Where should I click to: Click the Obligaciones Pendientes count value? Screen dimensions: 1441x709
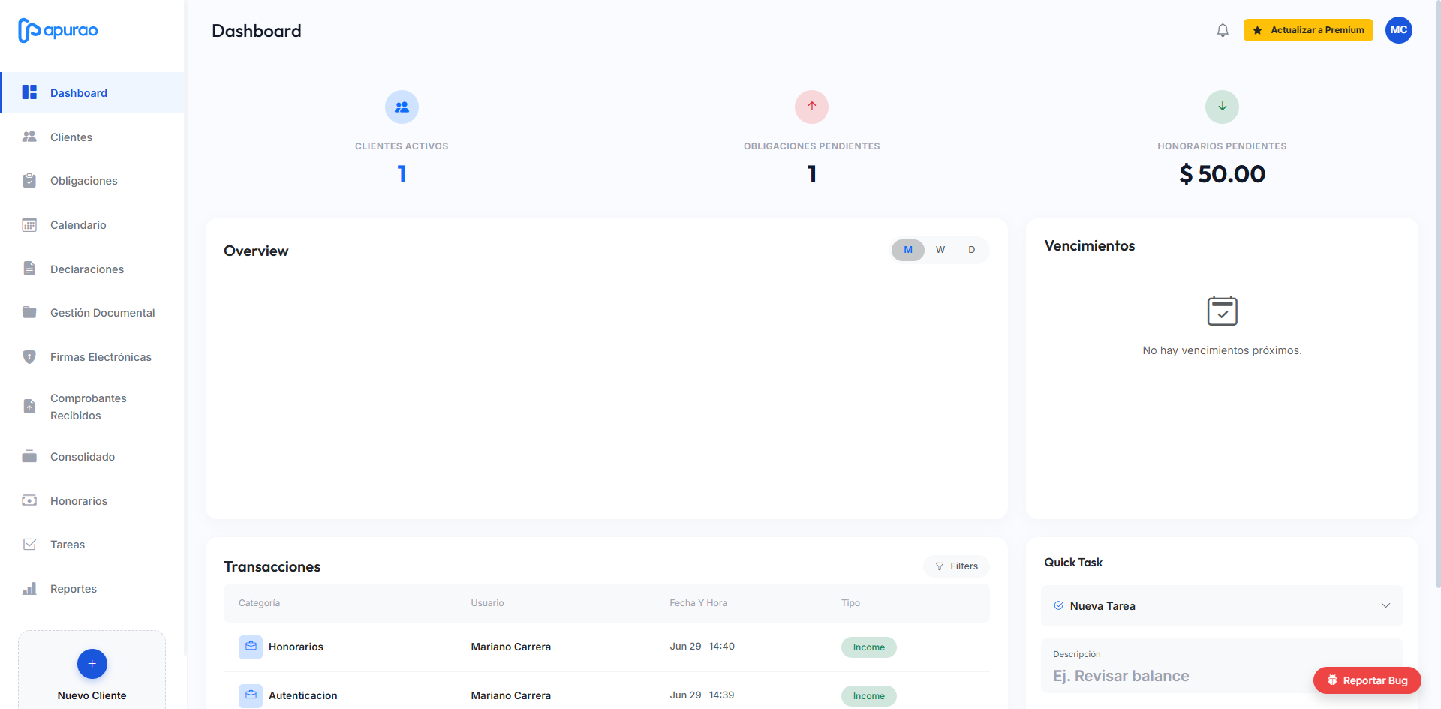(x=811, y=174)
